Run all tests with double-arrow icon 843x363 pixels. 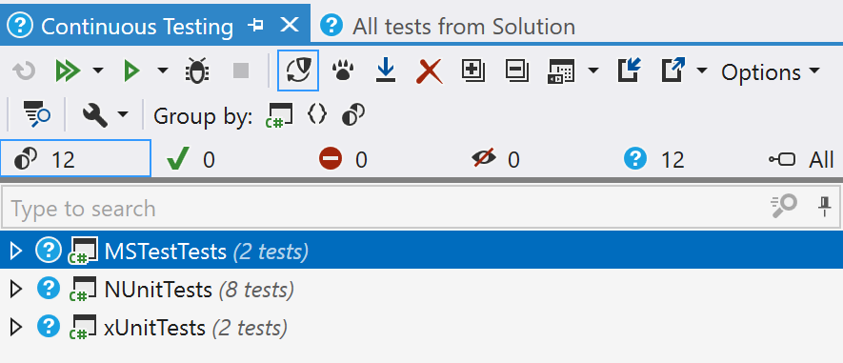tap(68, 71)
